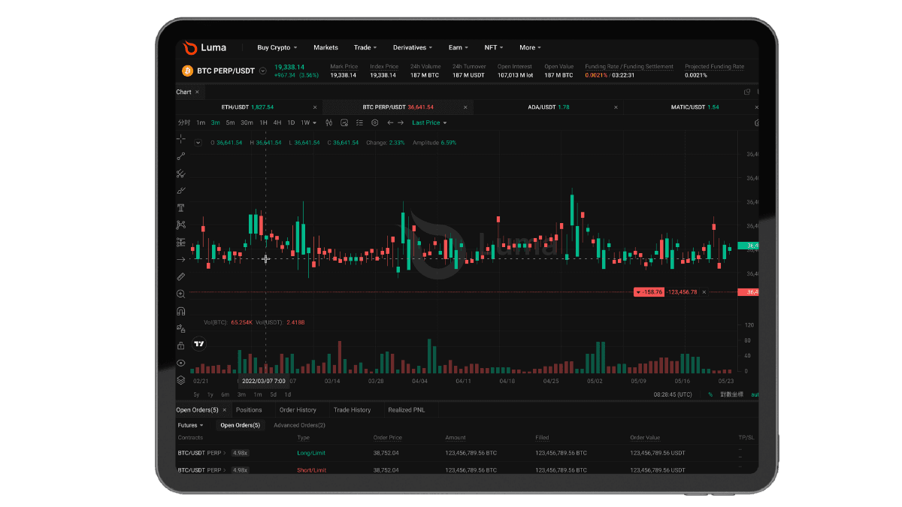Image resolution: width=902 pixels, height=507 pixels.
Task: Open the layers object tree icon
Action: (x=180, y=380)
